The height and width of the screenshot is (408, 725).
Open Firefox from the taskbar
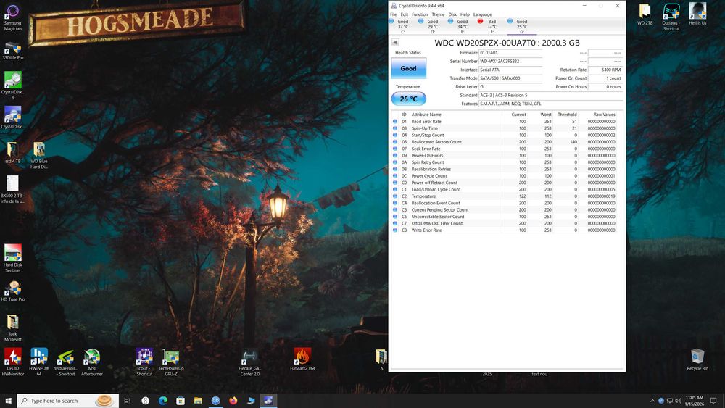pos(233,401)
